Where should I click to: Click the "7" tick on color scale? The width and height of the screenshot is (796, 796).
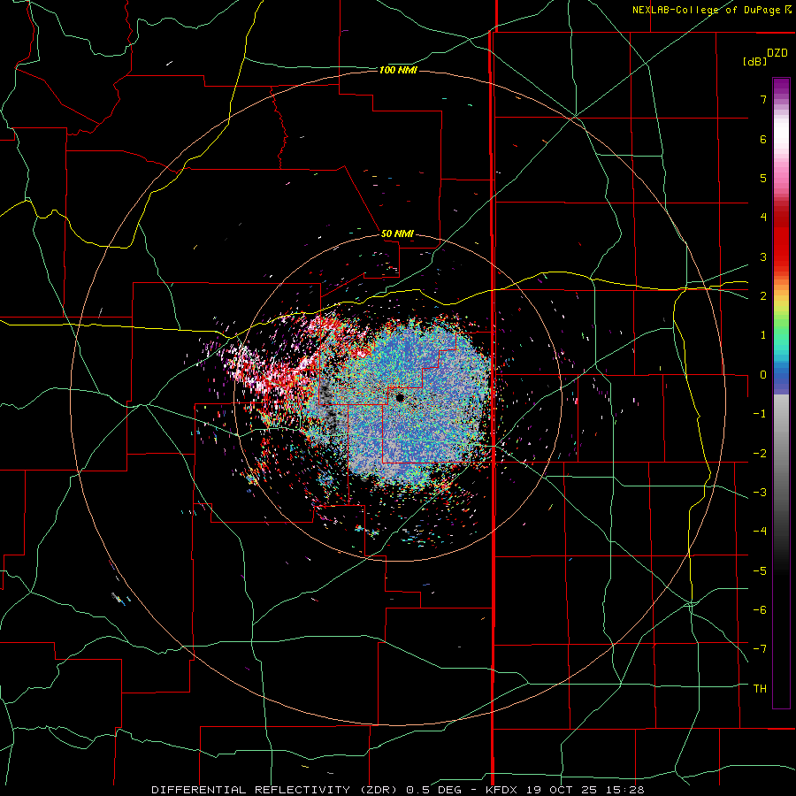tap(763, 99)
